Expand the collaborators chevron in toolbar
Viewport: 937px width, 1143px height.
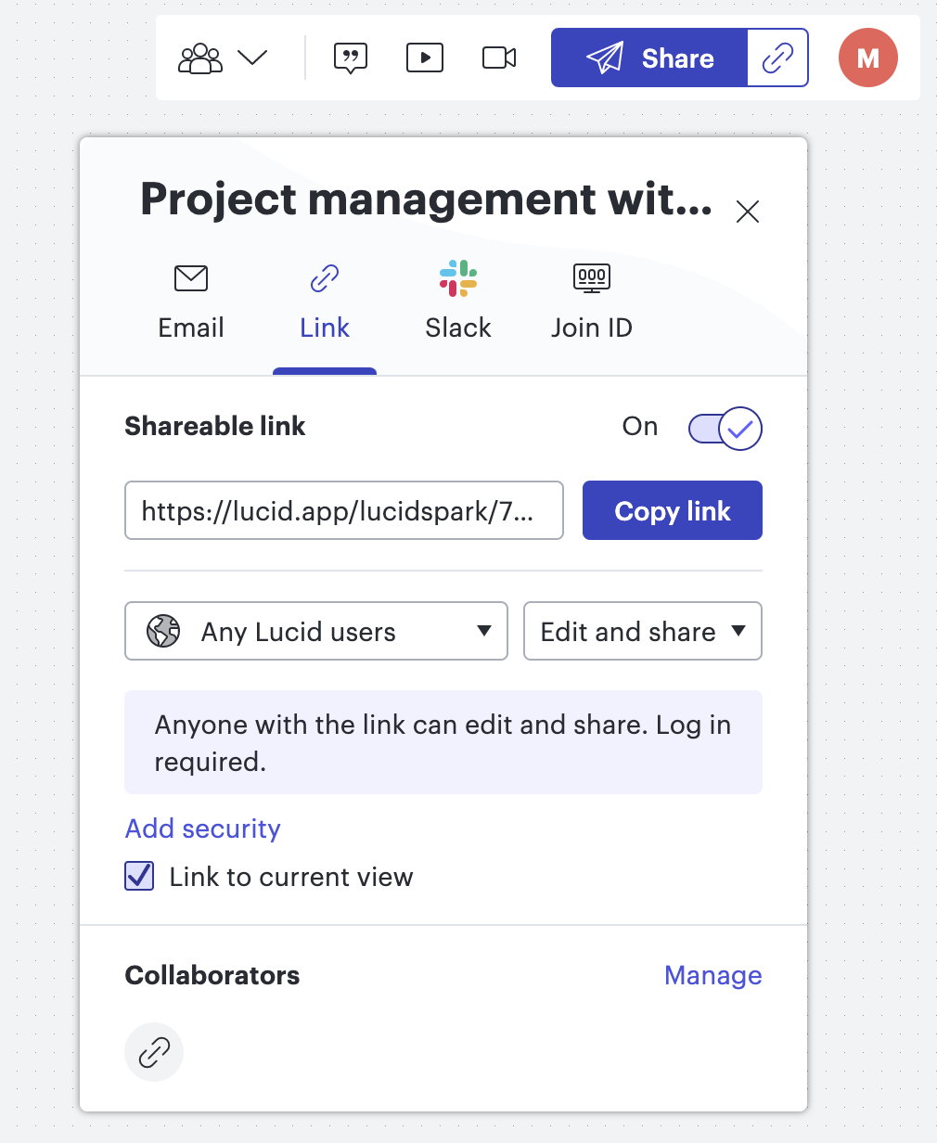(x=252, y=58)
